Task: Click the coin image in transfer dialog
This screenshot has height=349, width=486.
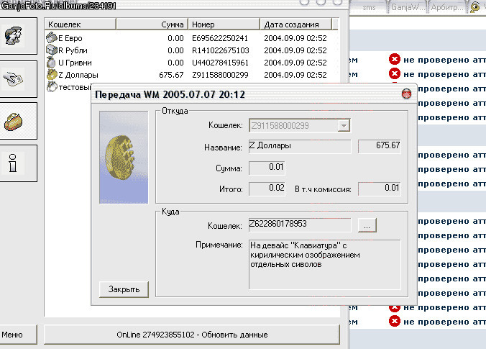Action: (124, 158)
